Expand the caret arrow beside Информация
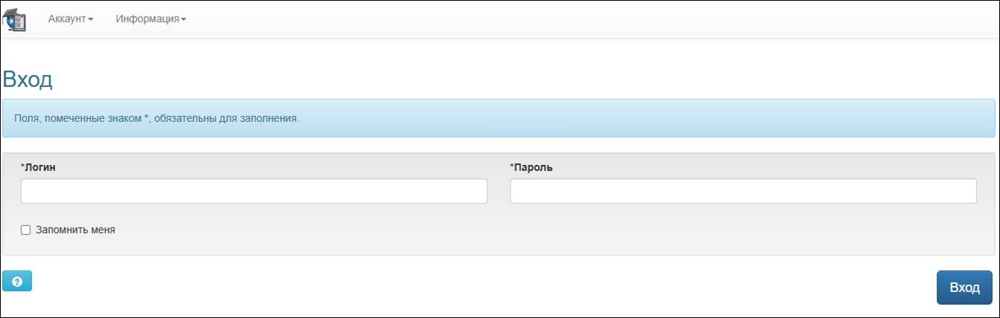The width and height of the screenshot is (1000, 318). point(184,20)
